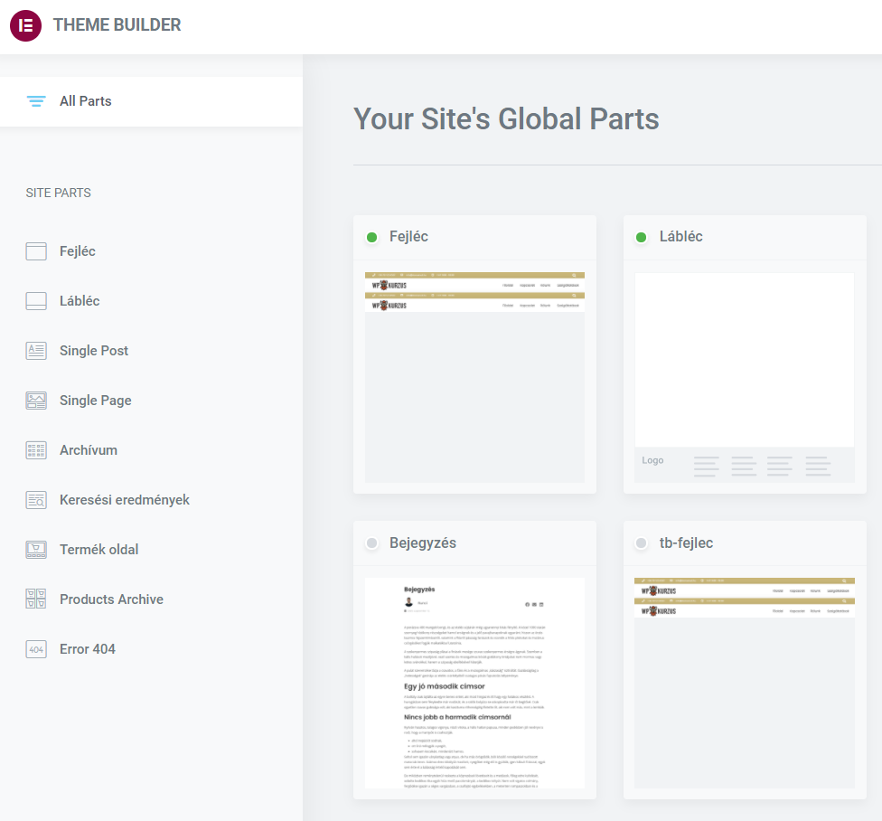Open the Bejegyzés template thumbnail preview
Image resolution: width=882 pixels, height=821 pixels.
pos(474,683)
